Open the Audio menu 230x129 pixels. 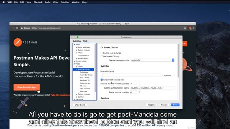pyautogui.click(x=47, y=2)
